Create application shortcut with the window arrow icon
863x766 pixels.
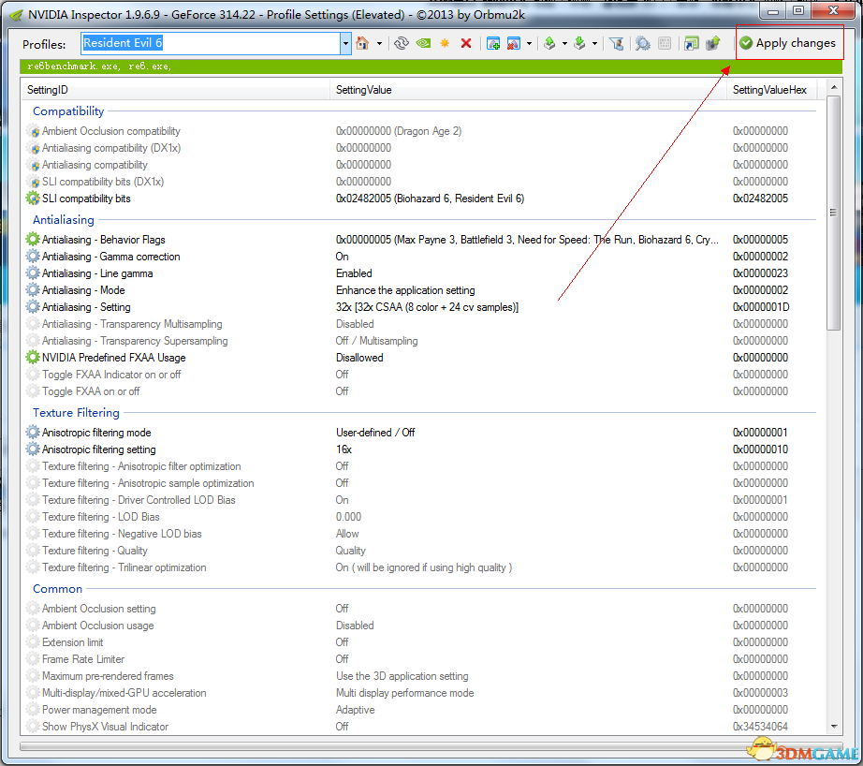point(692,43)
